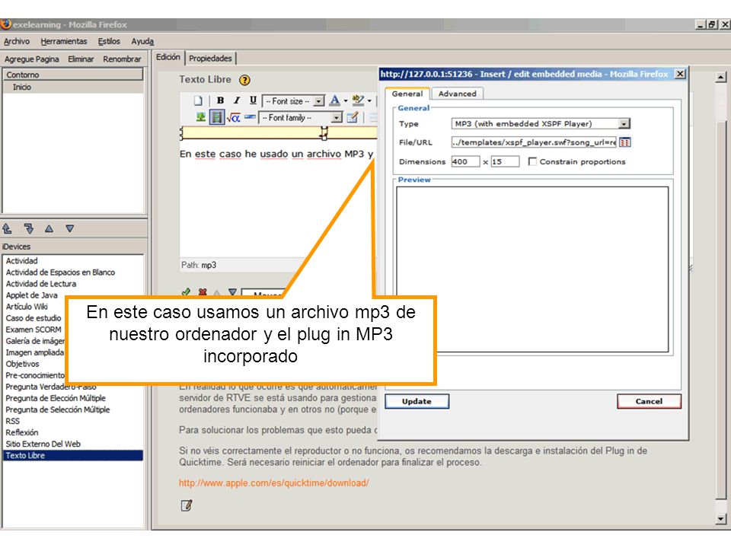Viewport: 731px width, 548px height.
Task: Select Pregunta de Selección Múltiple iDevice
Action: 58,410
